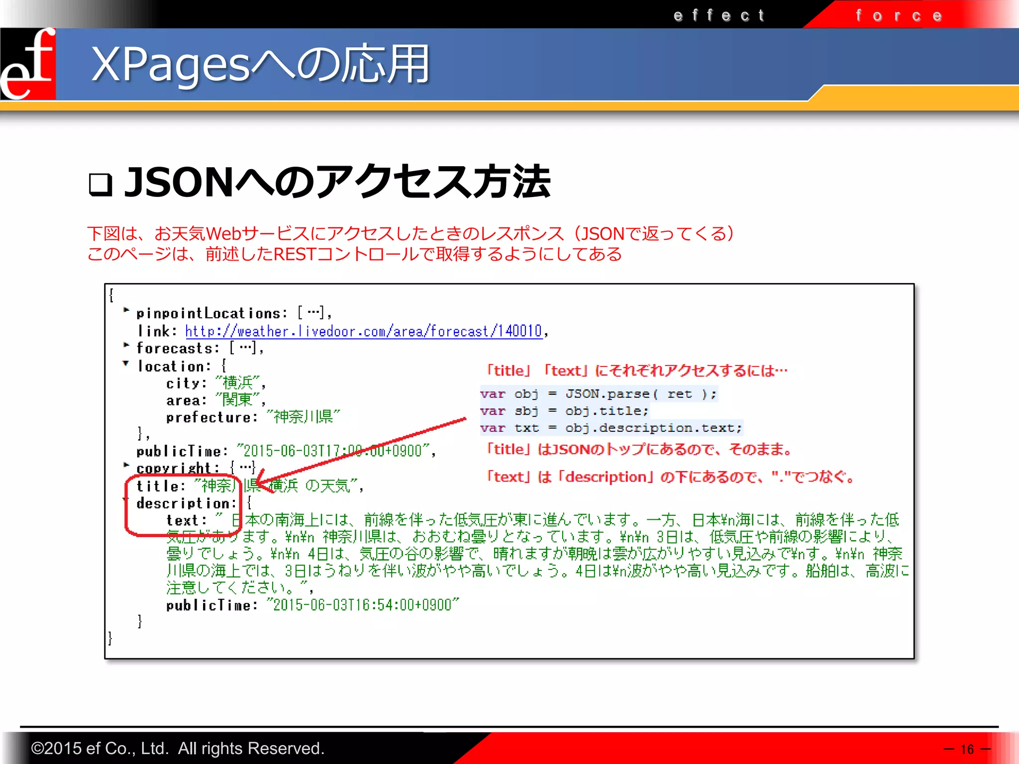Click the red note about 「text」 under 「description」
Screen dimensions: 1019x764
[670, 477]
